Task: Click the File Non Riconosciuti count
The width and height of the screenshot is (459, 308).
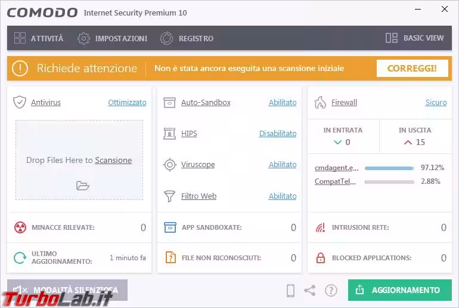Action: click(x=293, y=258)
